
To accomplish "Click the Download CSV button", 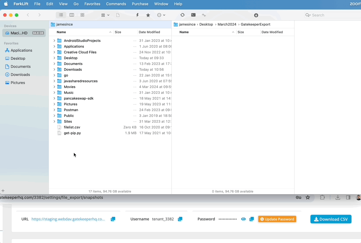I will point(331,219).
